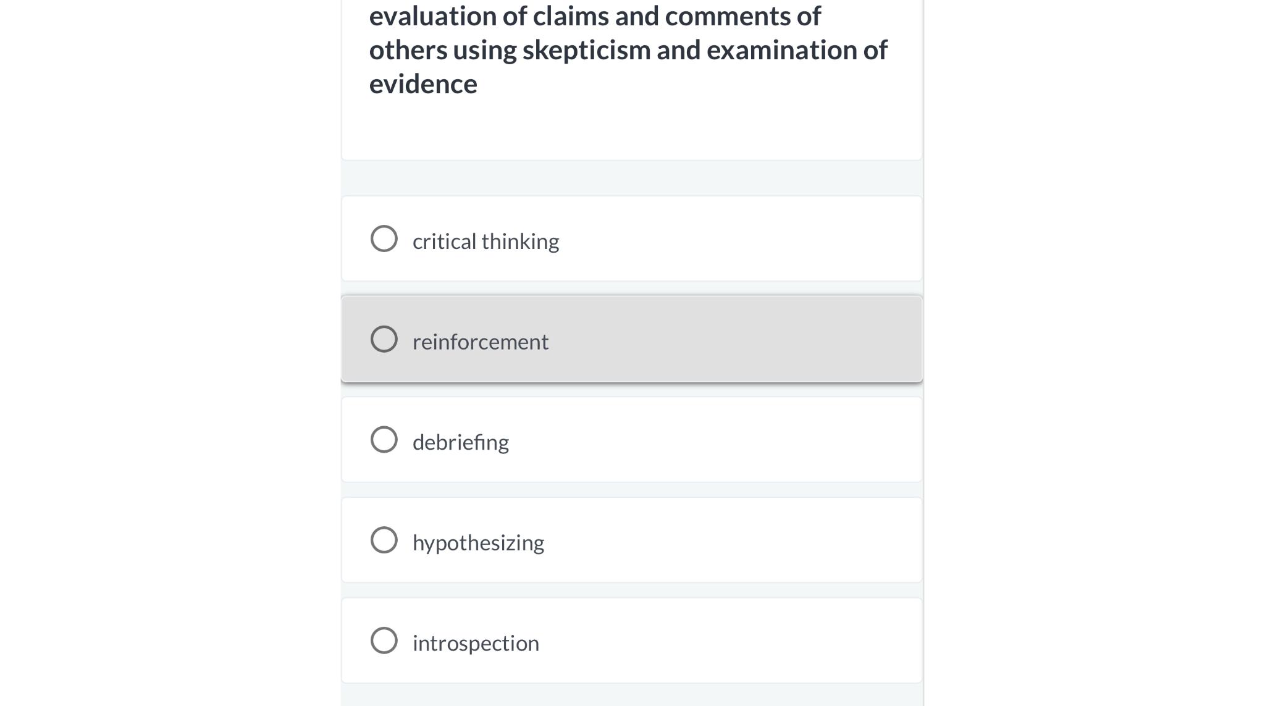Select the hypothesizing radio button

384,539
